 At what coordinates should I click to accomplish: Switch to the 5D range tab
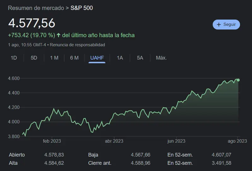(x=34, y=58)
